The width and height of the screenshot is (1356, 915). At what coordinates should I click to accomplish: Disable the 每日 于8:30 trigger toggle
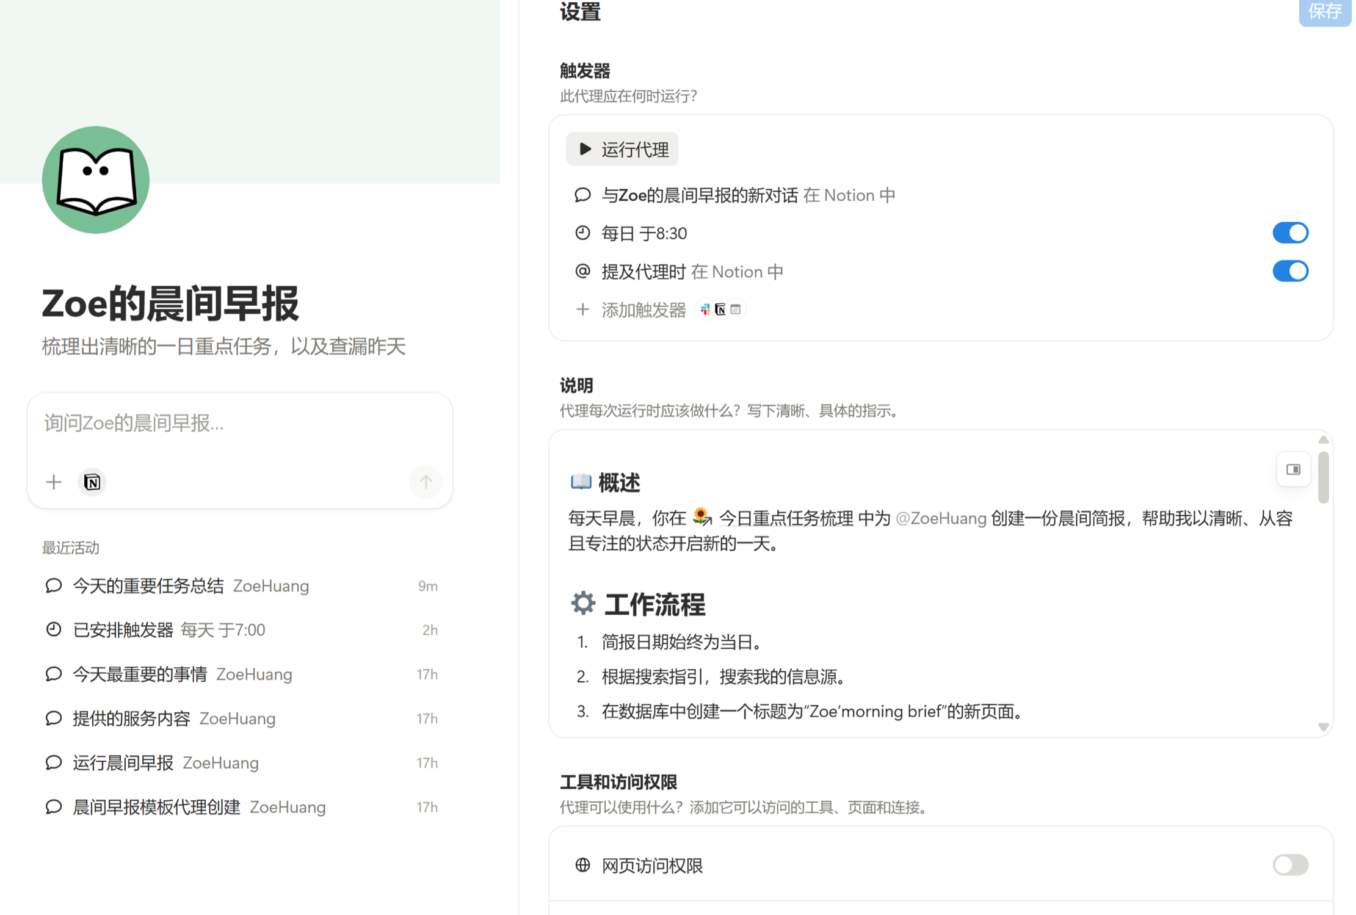pyautogui.click(x=1289, y=233)
